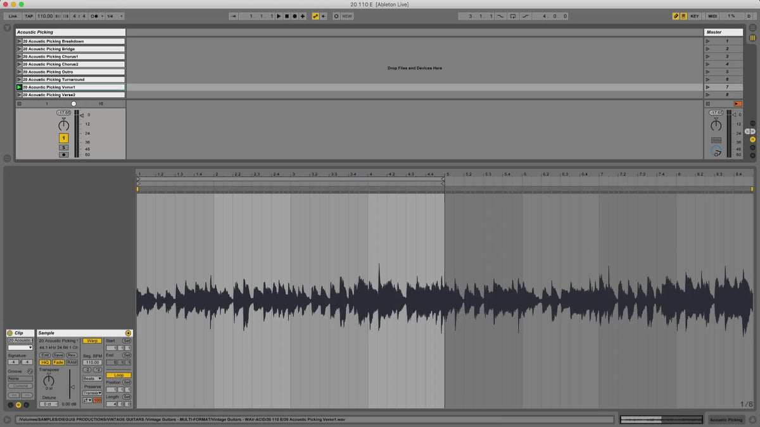
Task: Disable the clip Loop switch
Action: 118,375
